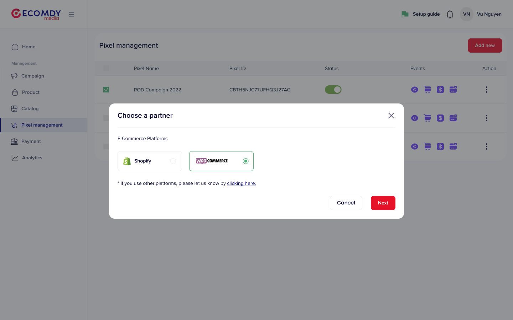Open the action menu for POD Campaign 2022
This screenshot has height=320, width=513.
pyautogui.click(x=487, y=90)
